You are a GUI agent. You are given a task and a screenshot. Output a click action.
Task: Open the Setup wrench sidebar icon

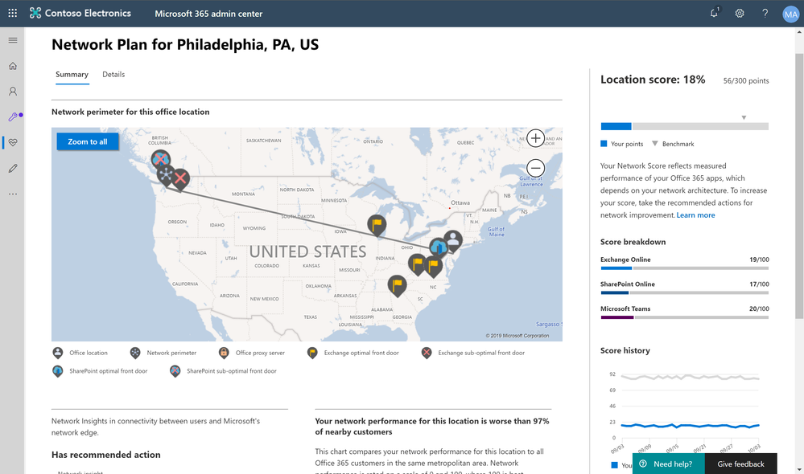pos(13,116)
